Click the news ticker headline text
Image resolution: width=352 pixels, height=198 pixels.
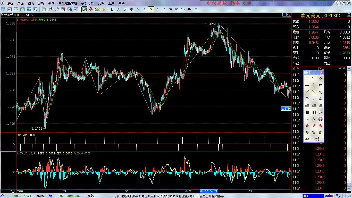pyautogui.click(x=169, y=196)
